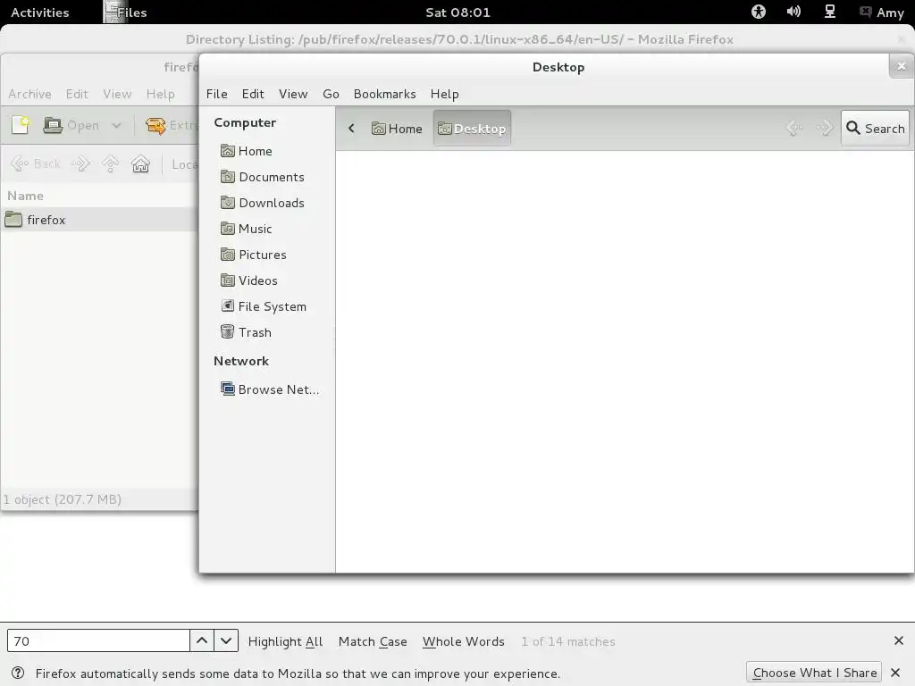This screenshot has height=686, width=915.
Task: Toggle Whole Words in find bar
Action: click(x=464, y=641)
